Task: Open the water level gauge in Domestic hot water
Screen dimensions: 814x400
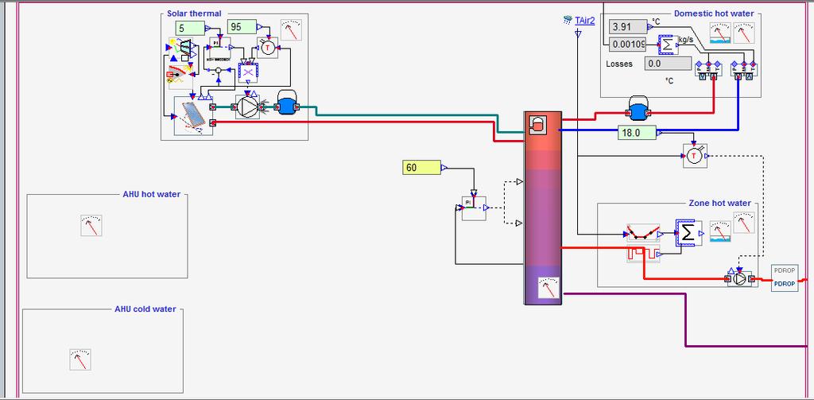Action: pyautogui.click(x=720, y=33)
